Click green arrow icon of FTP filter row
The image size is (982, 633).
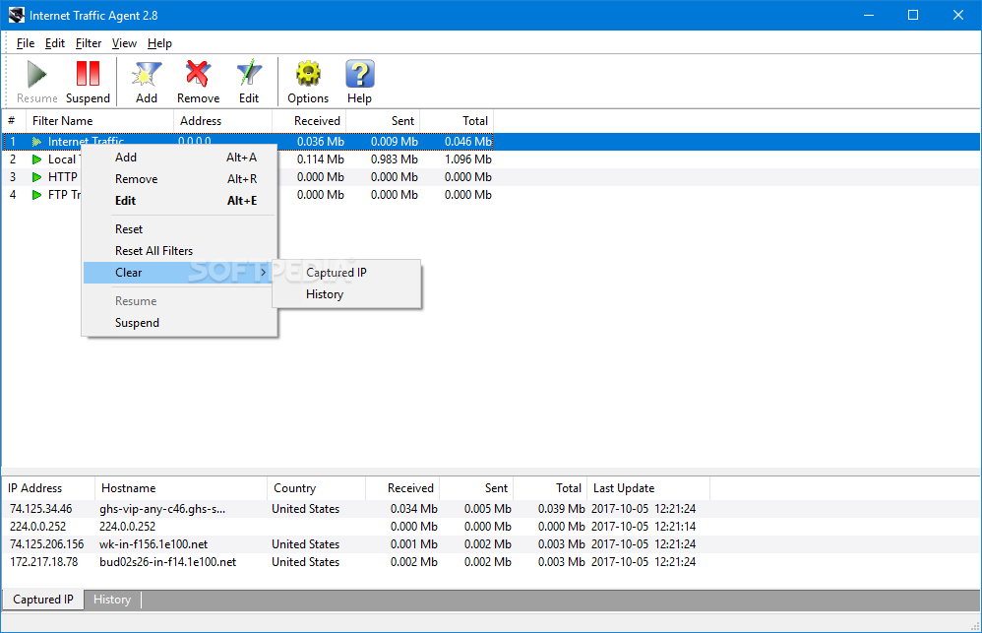click(37, 195)
